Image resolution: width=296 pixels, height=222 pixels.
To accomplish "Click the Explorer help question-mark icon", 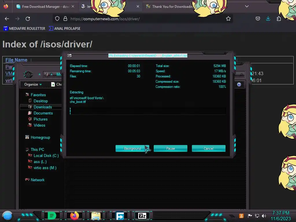I will point(239,84).
